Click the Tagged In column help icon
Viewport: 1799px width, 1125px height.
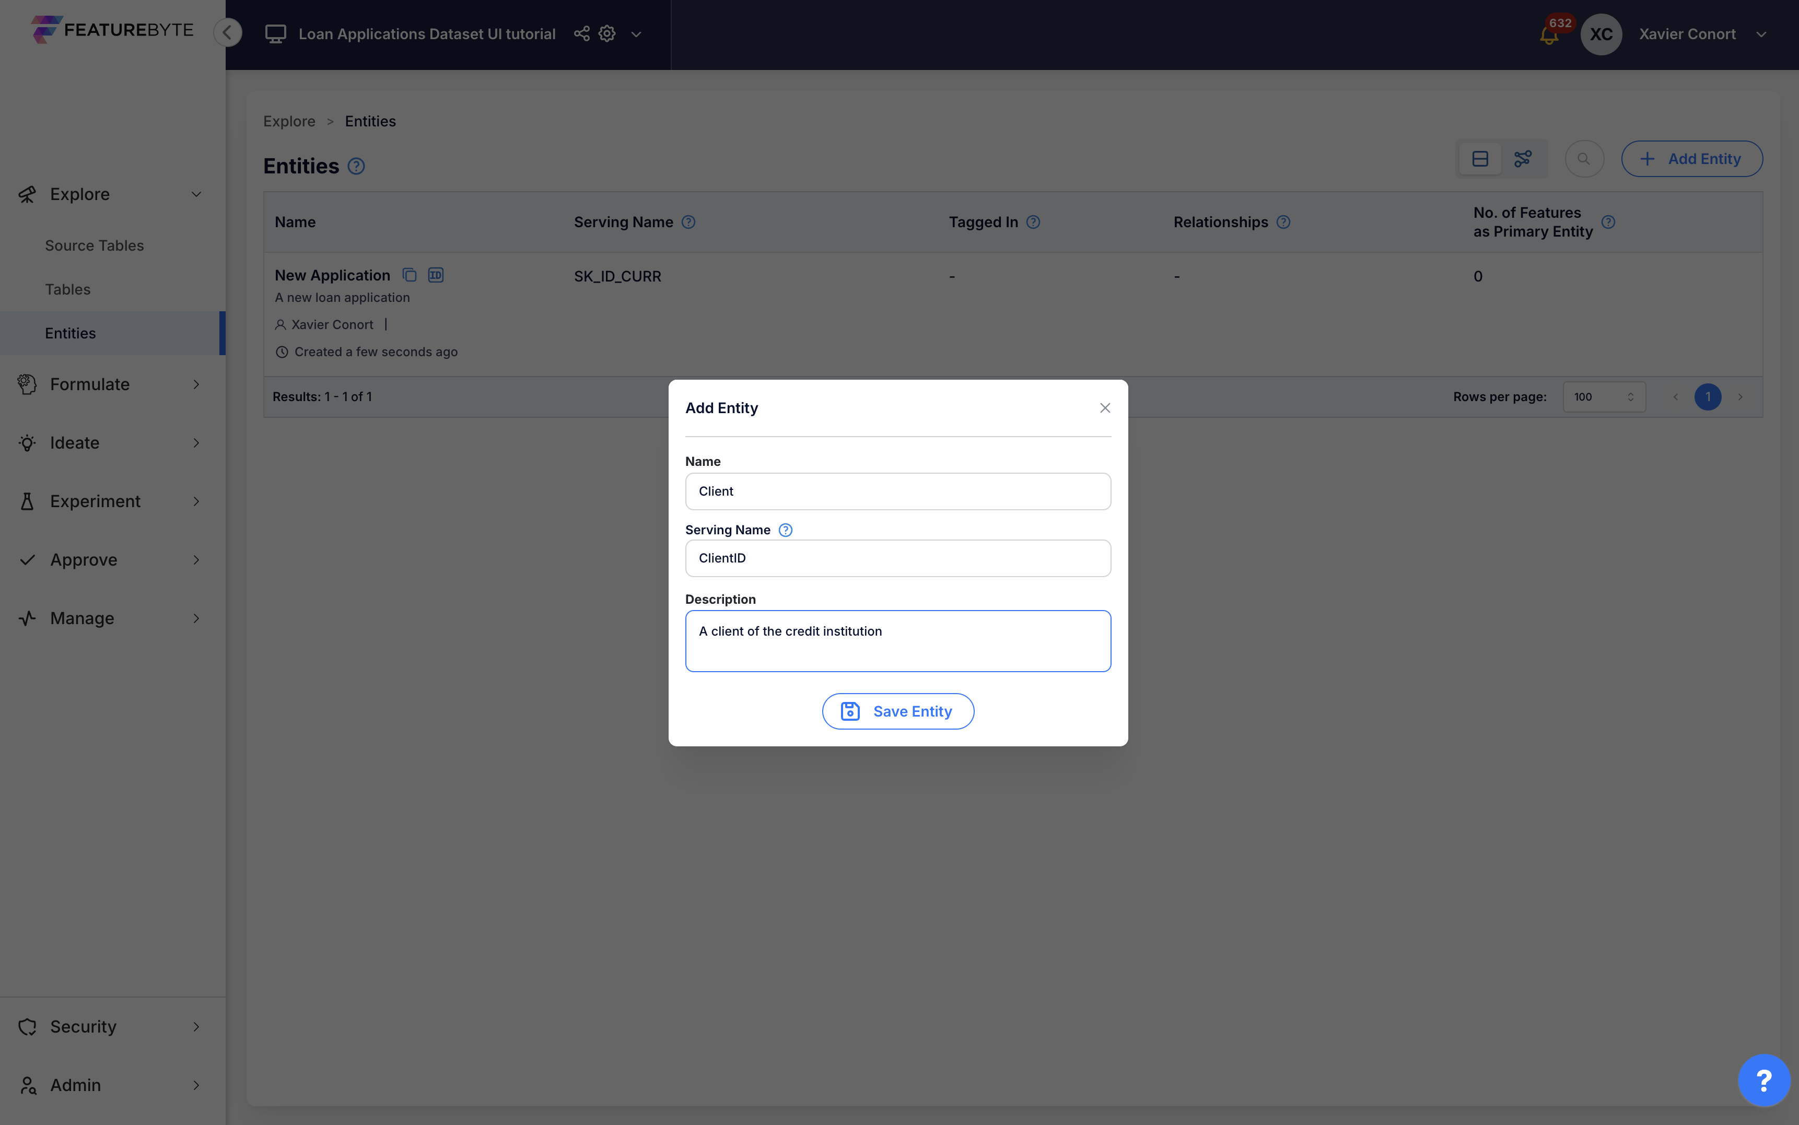(x=1033, y=222)
